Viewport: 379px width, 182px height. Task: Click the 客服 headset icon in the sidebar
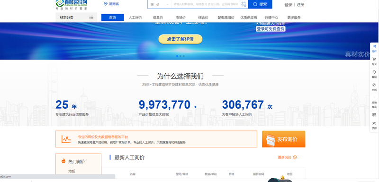374,72
